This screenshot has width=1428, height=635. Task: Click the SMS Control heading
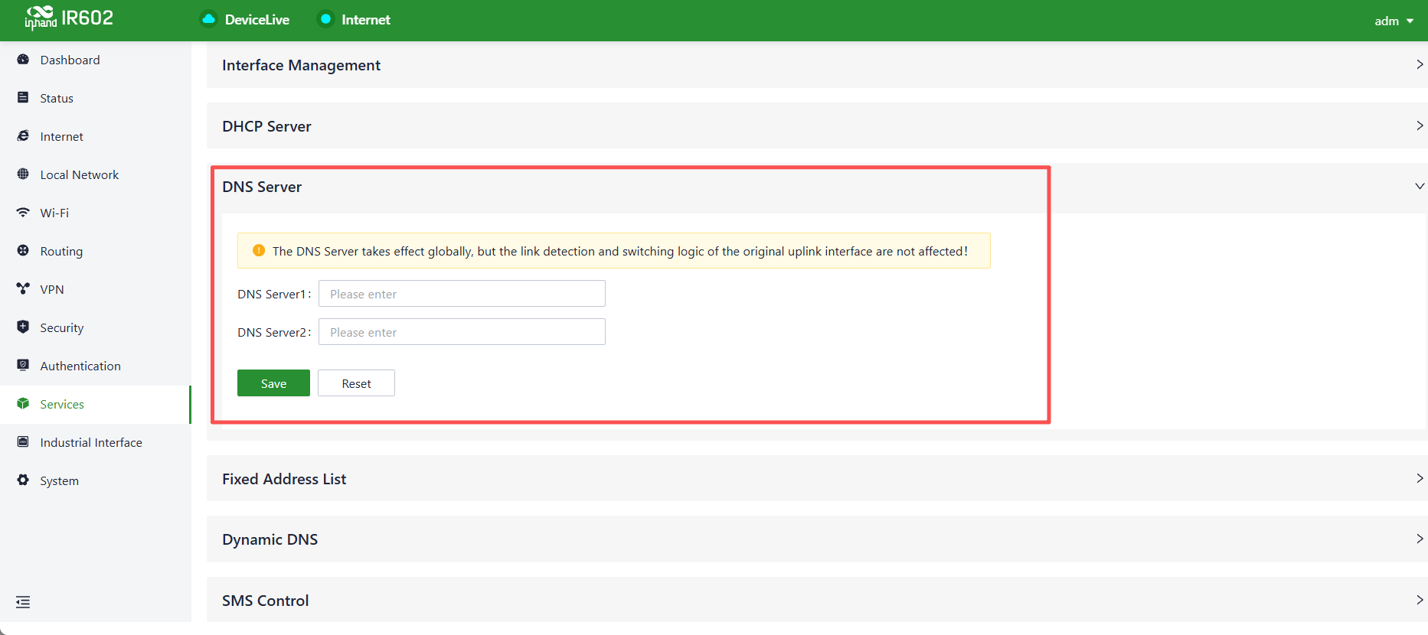tap(265, 601)
